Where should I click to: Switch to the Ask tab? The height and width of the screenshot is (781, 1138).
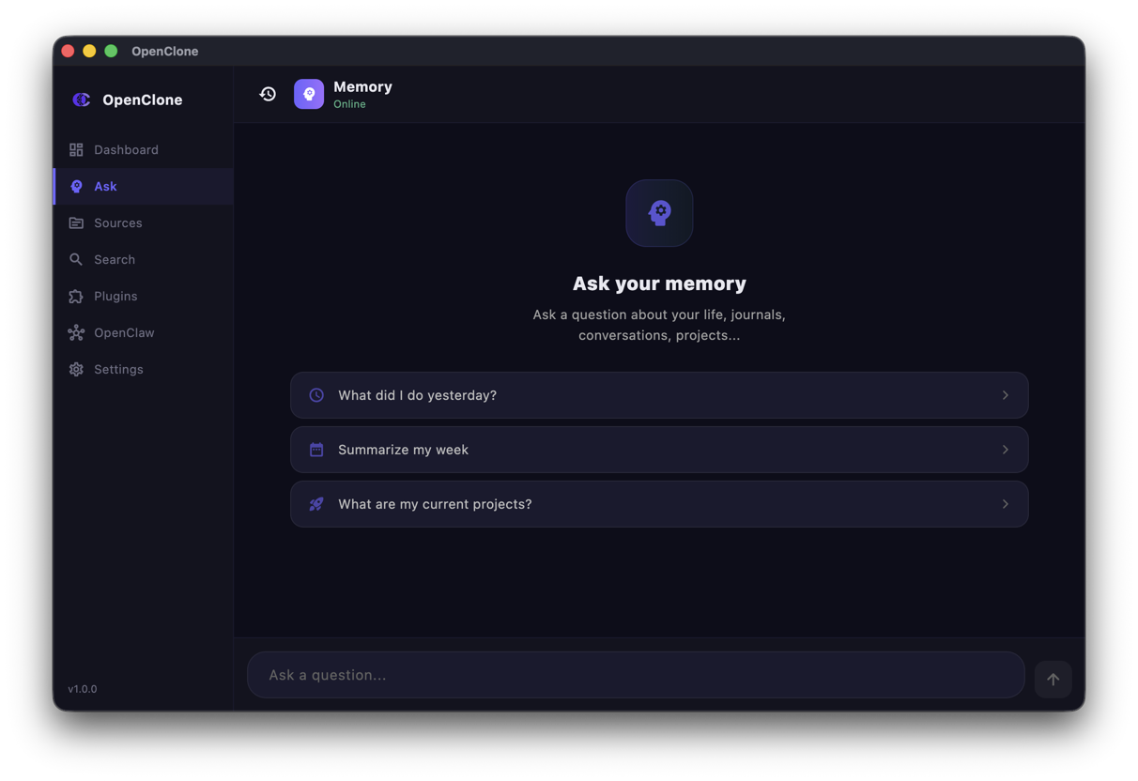pyautogui.click(x=103, y=186)
